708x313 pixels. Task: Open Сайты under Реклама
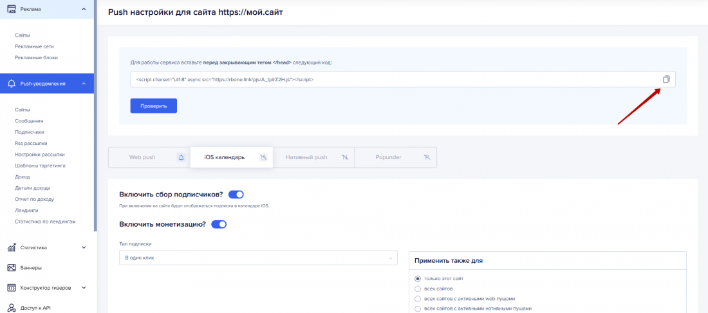pos(22,35)
